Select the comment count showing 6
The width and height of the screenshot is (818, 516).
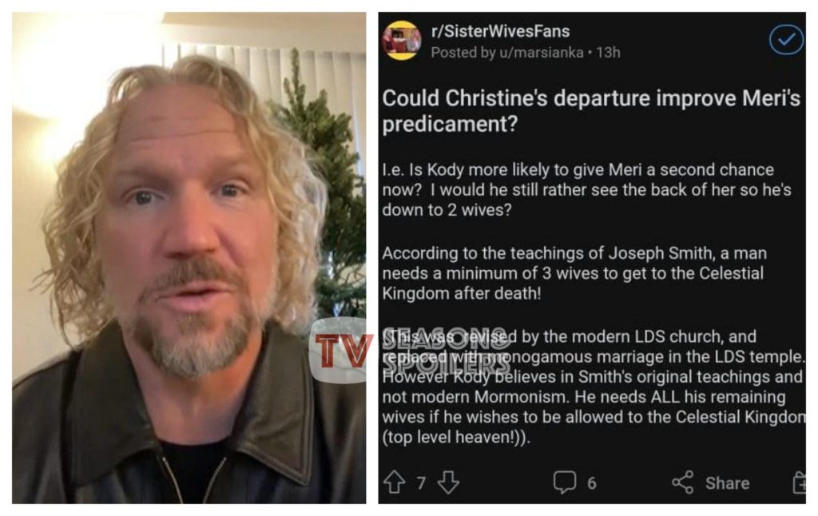coord(592,483)
